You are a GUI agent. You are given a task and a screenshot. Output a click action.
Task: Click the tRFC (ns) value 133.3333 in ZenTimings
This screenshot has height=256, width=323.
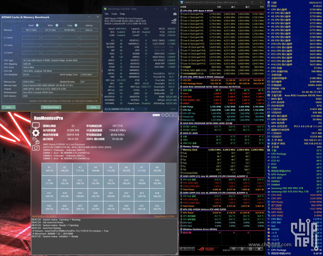click(121, 80)
